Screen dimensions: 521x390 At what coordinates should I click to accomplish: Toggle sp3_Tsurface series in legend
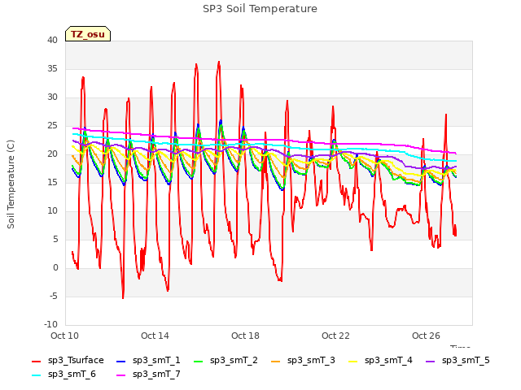pos(68,360)
